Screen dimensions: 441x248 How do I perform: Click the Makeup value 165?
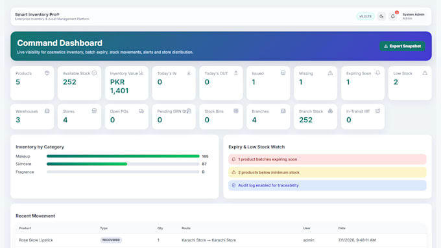[205, 156]
